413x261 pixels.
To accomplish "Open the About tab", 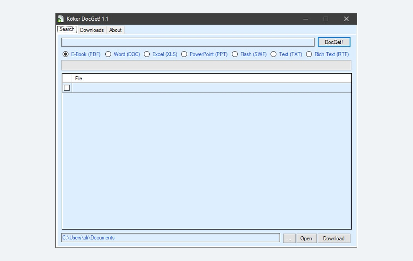I will coord(115,30).
